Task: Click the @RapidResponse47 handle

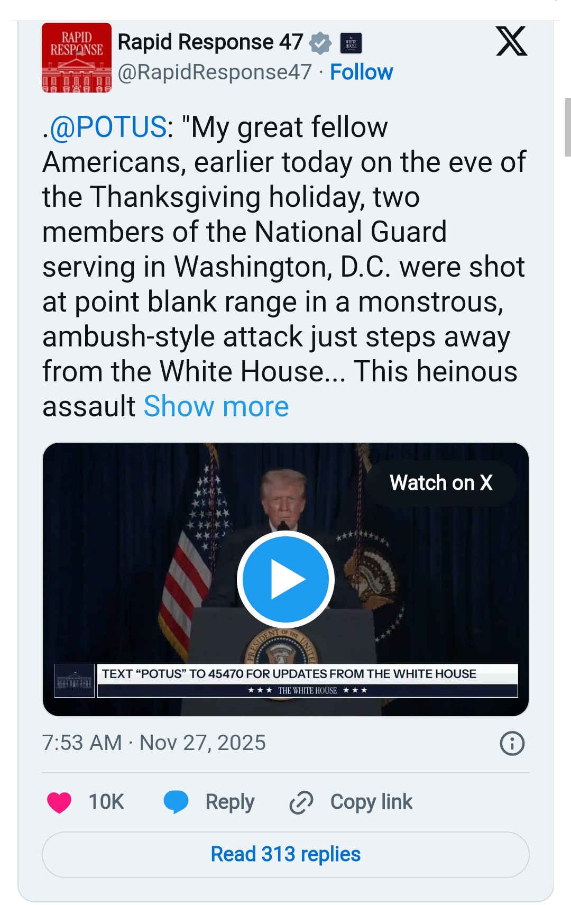Action: point(215,72)
